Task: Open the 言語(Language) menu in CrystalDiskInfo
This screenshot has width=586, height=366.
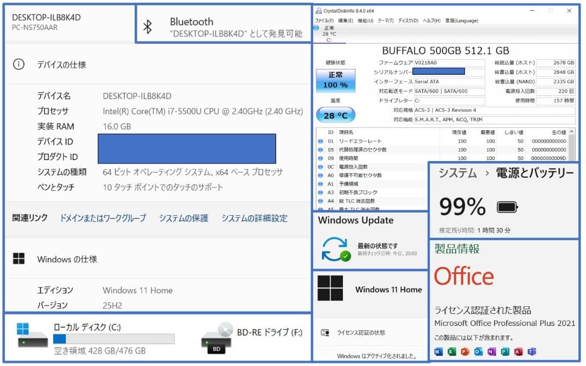Action: [x=462, y=21]
